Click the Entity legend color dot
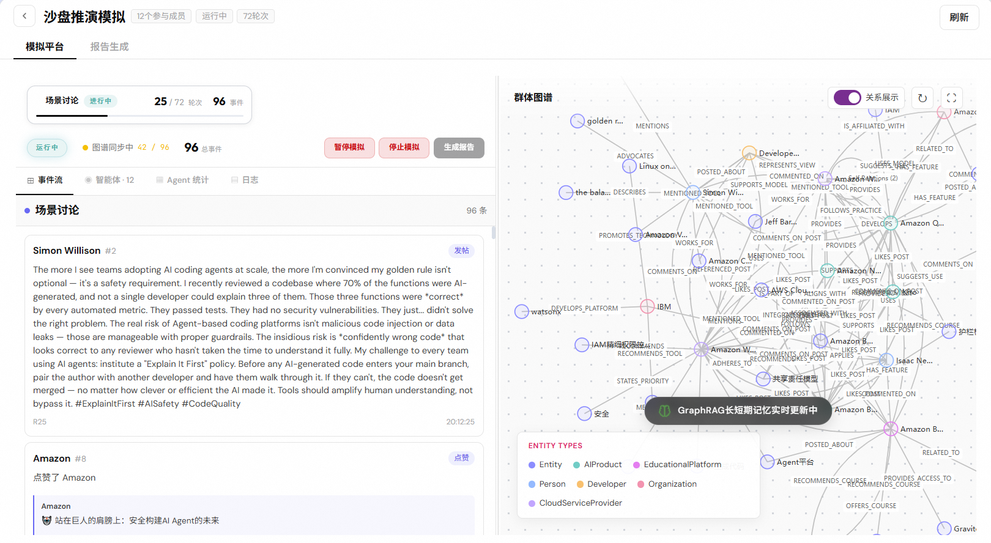This screenshot has height=543, width=991. (x=532, y=465)
